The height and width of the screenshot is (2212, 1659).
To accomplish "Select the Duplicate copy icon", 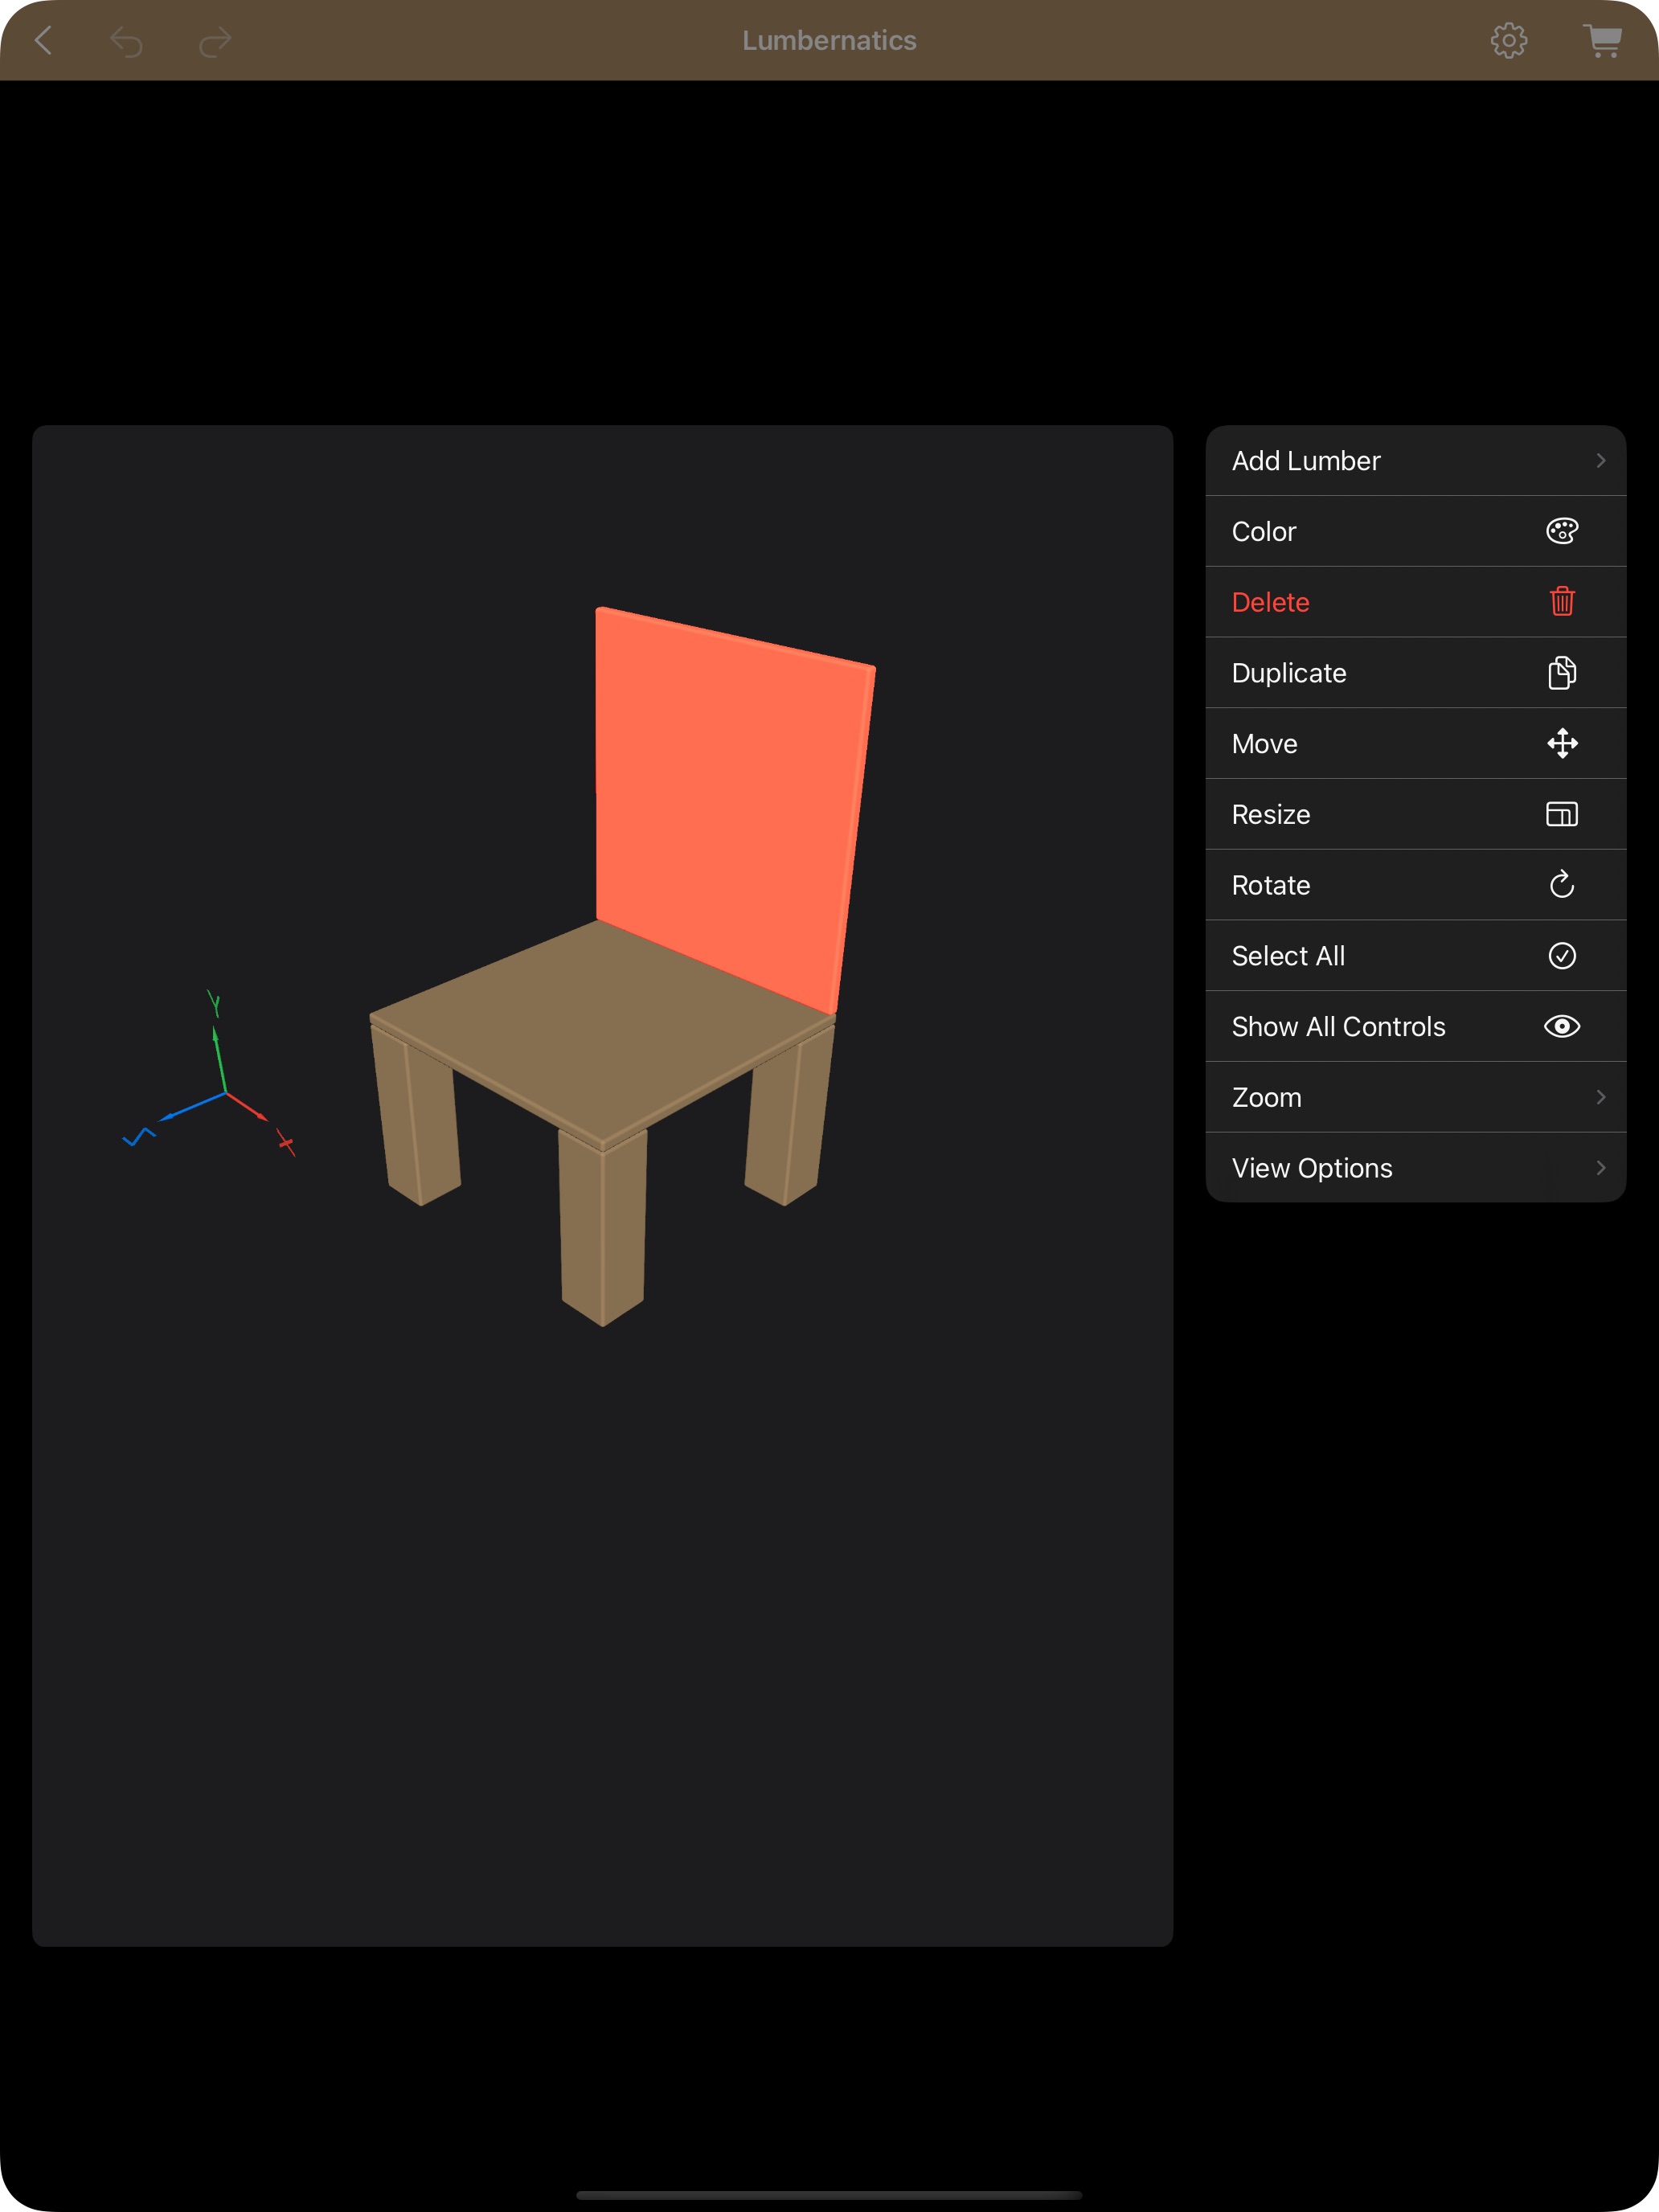I will [1562, 673].
